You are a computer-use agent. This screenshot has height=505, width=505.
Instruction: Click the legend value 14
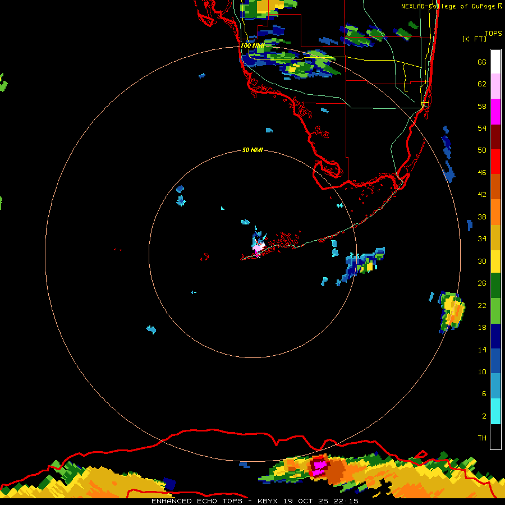482,350
